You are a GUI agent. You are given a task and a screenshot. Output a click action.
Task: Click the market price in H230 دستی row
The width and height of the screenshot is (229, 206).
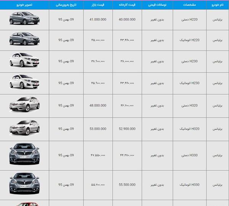98,61
